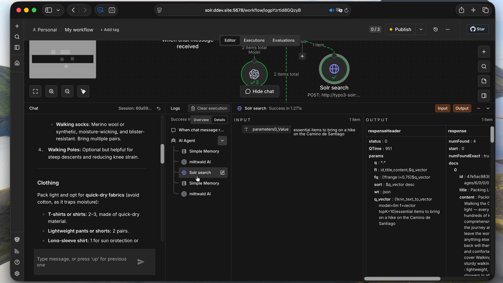Zoom in on the canvas
503x283 pixels.
51,91
